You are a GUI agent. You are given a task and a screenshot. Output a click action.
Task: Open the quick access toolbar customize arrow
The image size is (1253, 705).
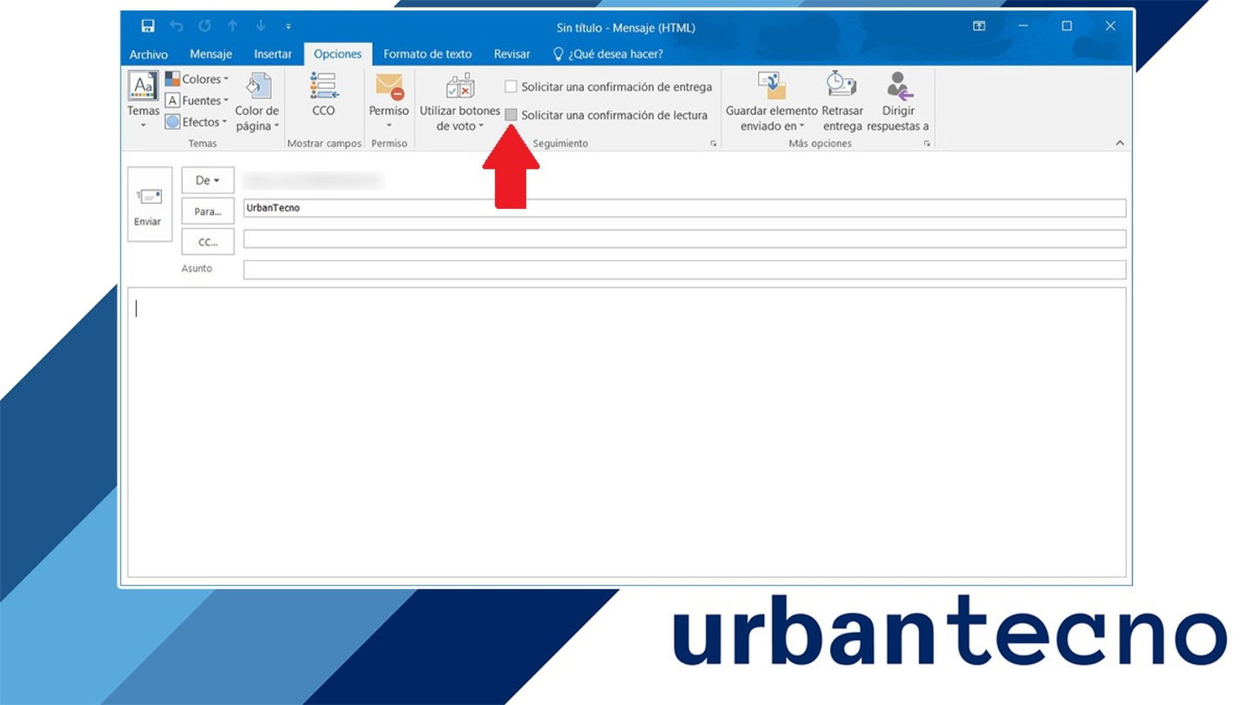click(x=288, y=27)
